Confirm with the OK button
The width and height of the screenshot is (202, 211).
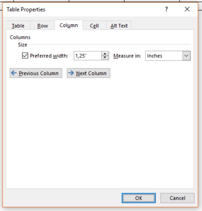pyautogui.click(x=138, y=198)
